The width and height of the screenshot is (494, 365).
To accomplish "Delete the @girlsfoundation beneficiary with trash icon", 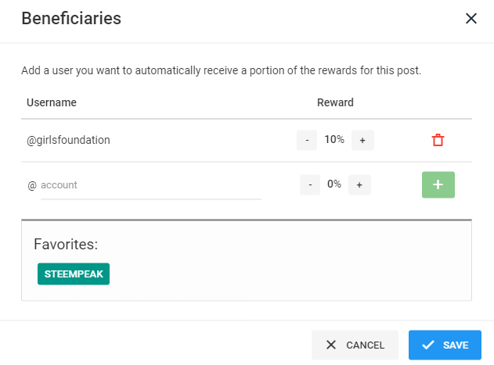I will tap(438, 140).
